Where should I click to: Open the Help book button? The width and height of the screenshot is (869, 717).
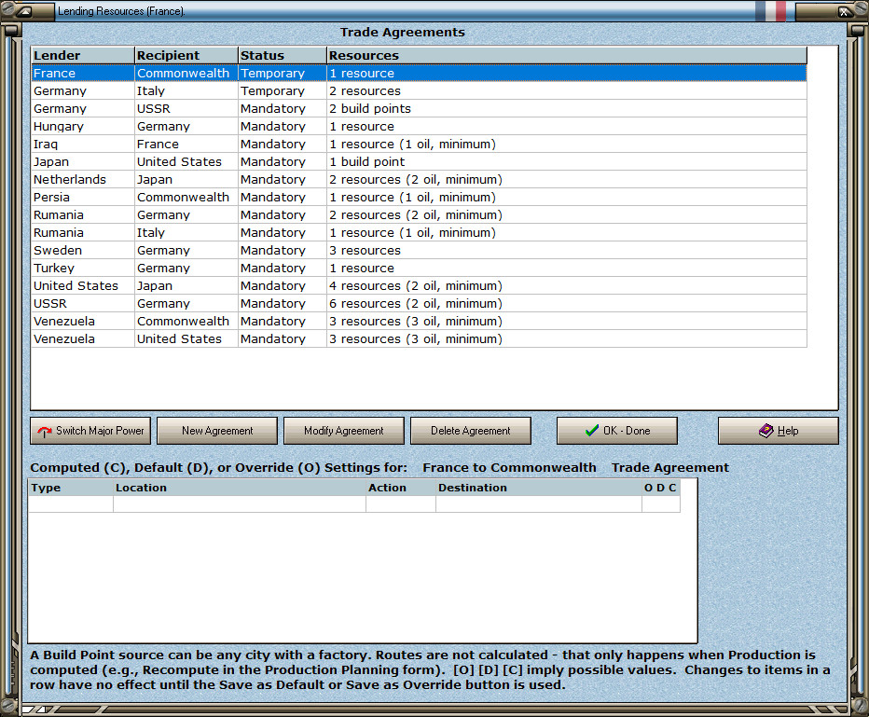(779, 431)
